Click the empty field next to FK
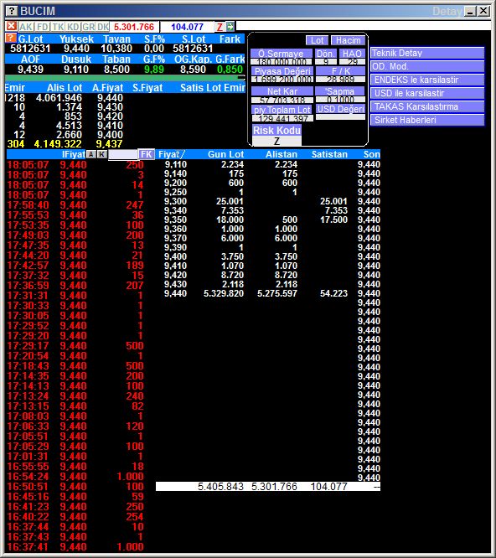The width and height of the screenshot is (496, 558). point(123,154)
